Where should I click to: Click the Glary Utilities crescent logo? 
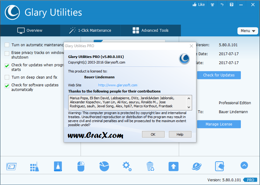pyautogui.click(x=12, y=12)
